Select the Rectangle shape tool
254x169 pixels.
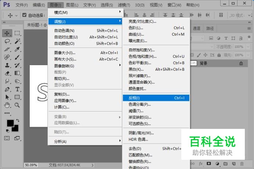[17, 97]
